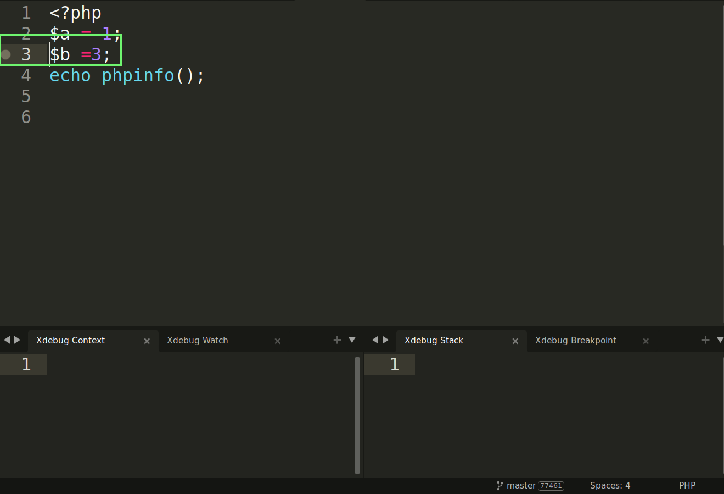Screen dimensions: 724x494
Task: Open tab list dropdown in Xdebug Context pane
Action: [x=352, y=340]
